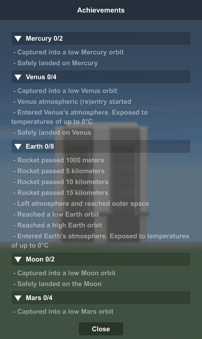This screenshot has width=202, height=339.
Task: Select the Venus 0/4 header bar
Action: [x=101, y=77]
